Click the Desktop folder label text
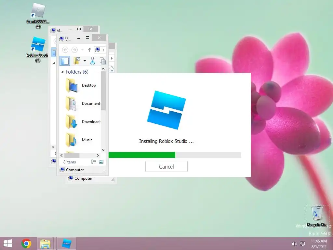333x250 pixels. (89, 85)
